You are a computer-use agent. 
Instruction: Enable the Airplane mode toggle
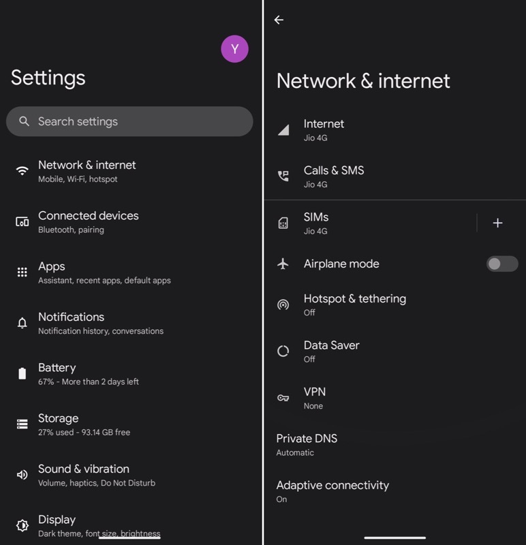pyautogui.click(x=501, y=264)
